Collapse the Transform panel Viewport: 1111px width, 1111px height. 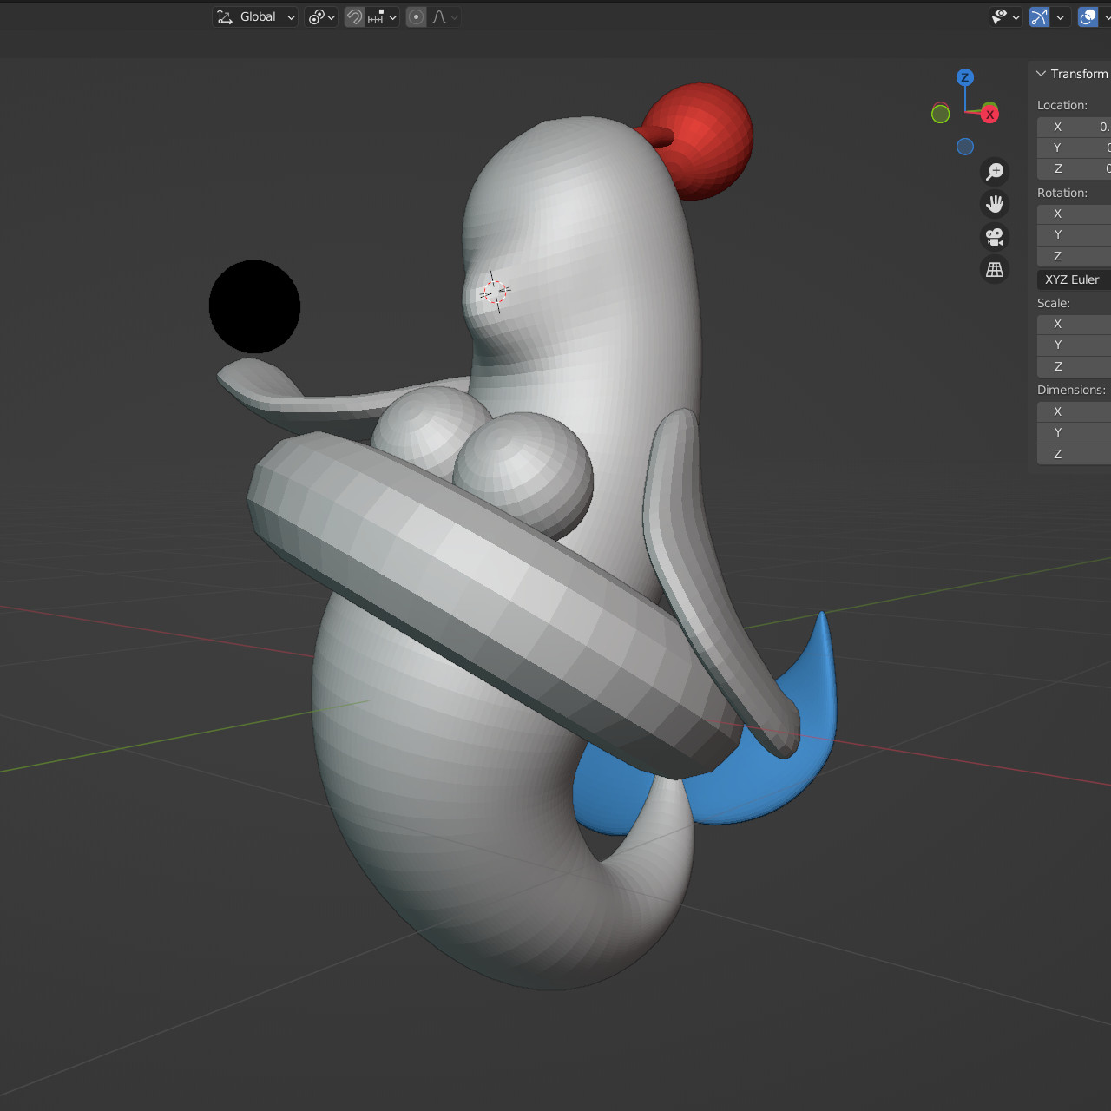1042,74
